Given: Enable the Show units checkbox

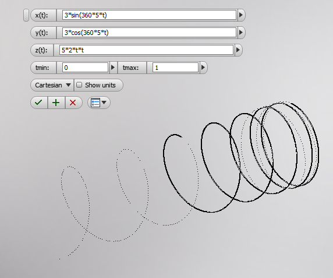Looking at the screenshot, I should 79,85.
